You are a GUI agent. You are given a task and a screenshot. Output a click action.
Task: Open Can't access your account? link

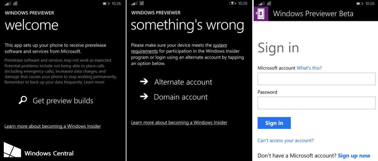[285, 140]
